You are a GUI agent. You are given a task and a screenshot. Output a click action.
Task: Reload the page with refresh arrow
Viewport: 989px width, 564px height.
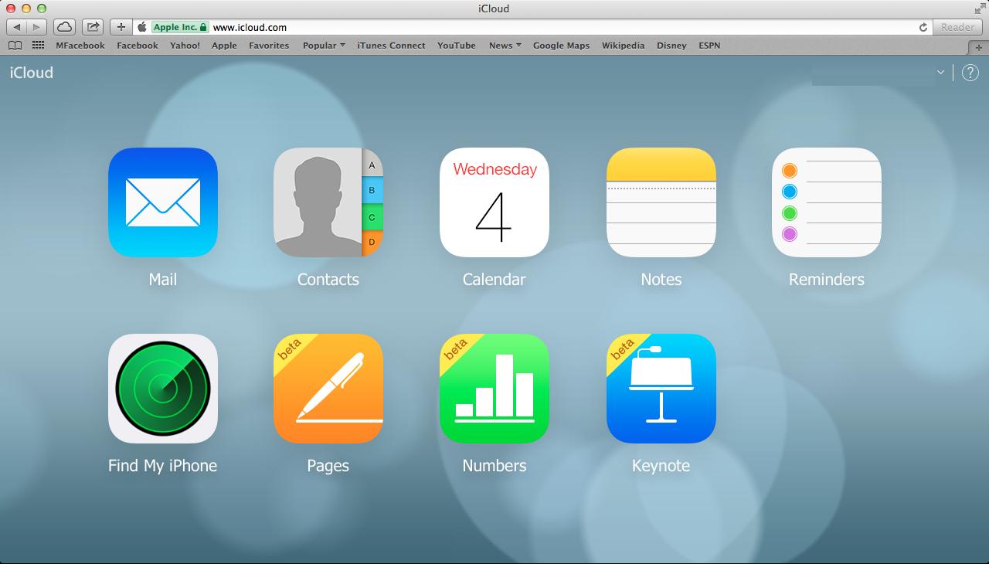923,27
